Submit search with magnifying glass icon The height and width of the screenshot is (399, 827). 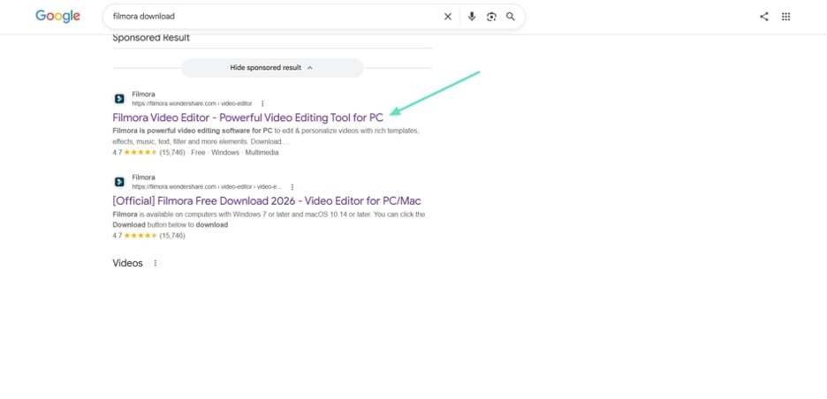[x=511, y=17]
